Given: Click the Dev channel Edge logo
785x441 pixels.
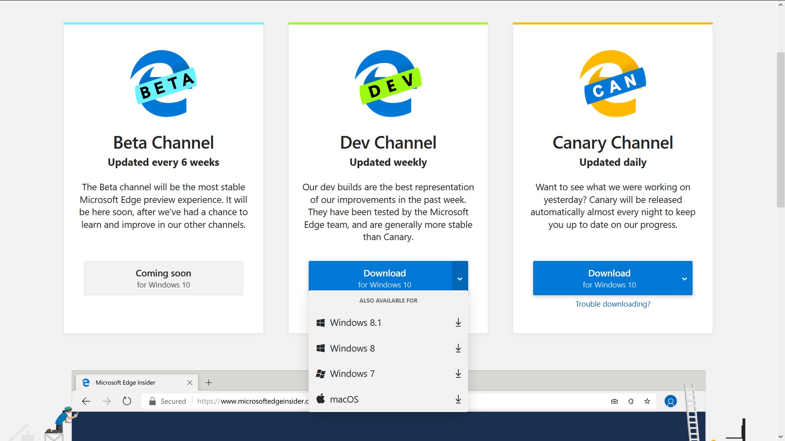Looking at the screenshot, I should pyautogui.click(x=388, y=83).
